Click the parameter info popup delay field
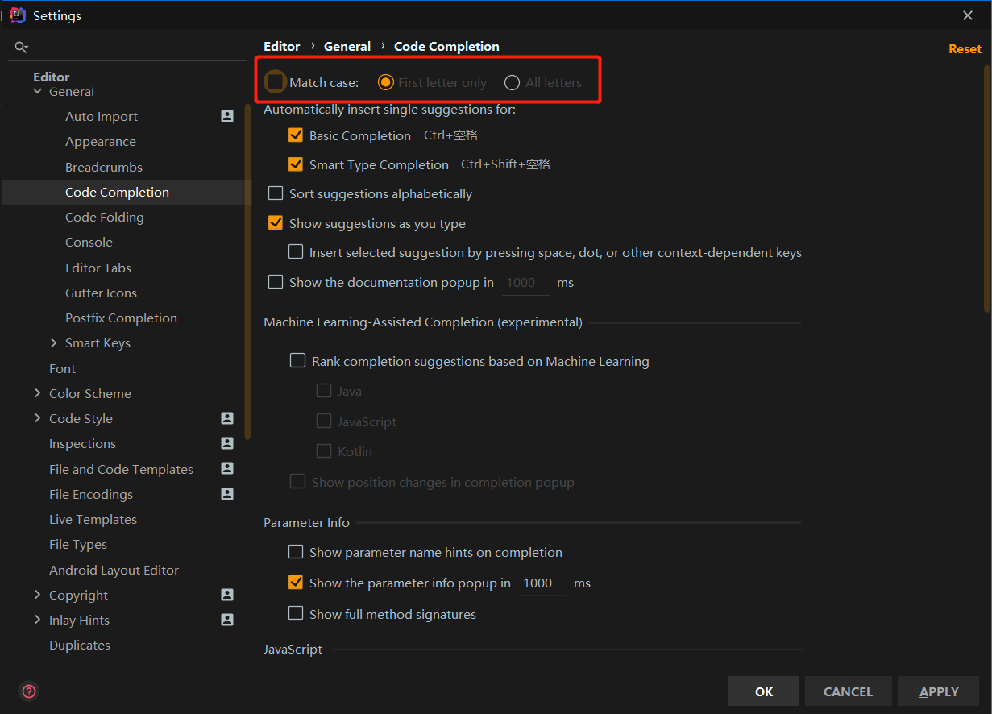The image size is (992, 714). (x=542, y=583)
